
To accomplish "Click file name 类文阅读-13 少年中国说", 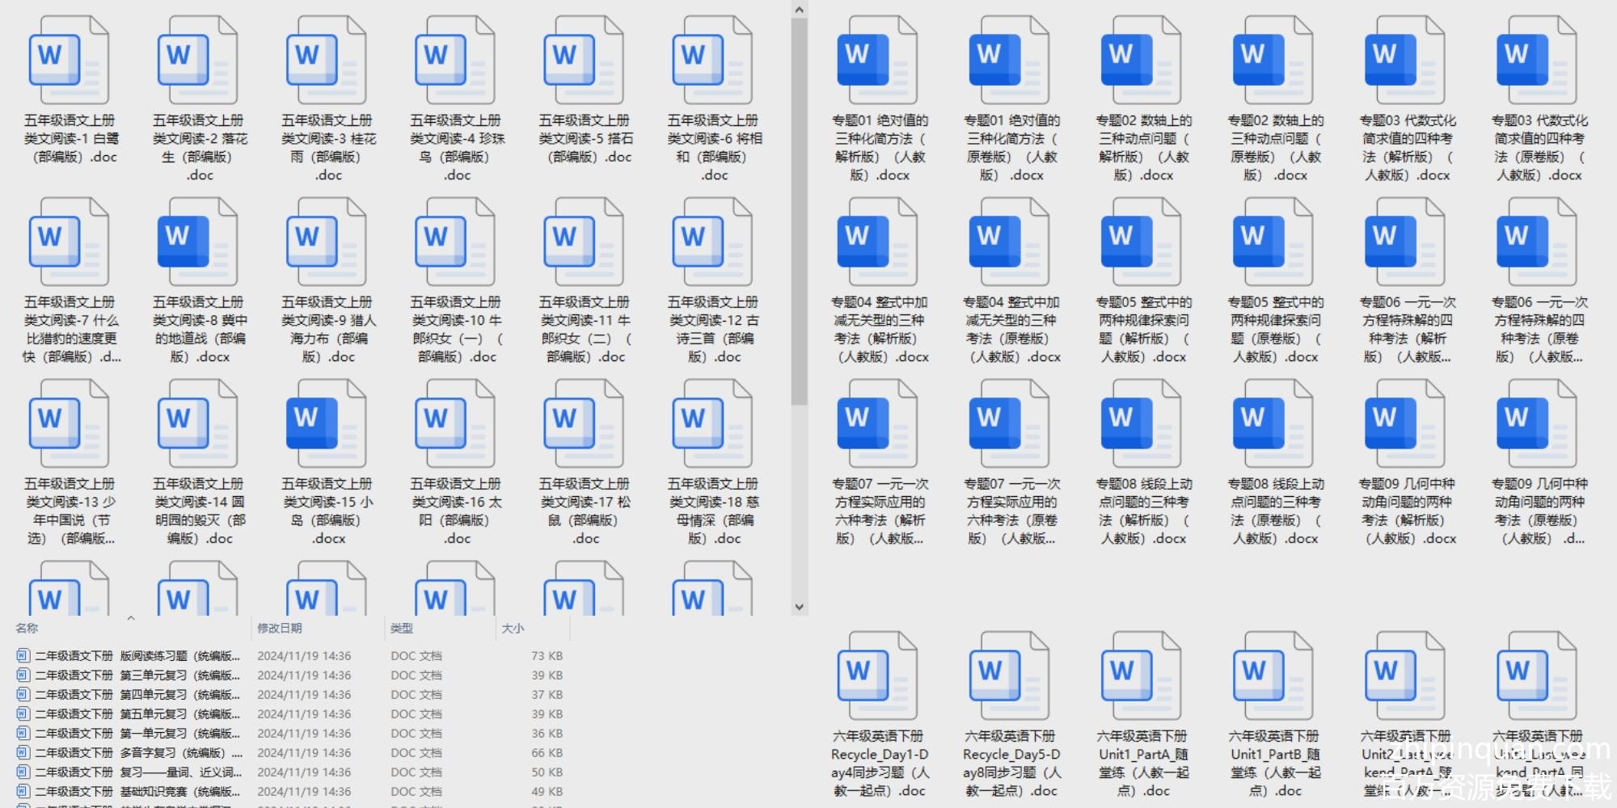I will click(70, 511).
